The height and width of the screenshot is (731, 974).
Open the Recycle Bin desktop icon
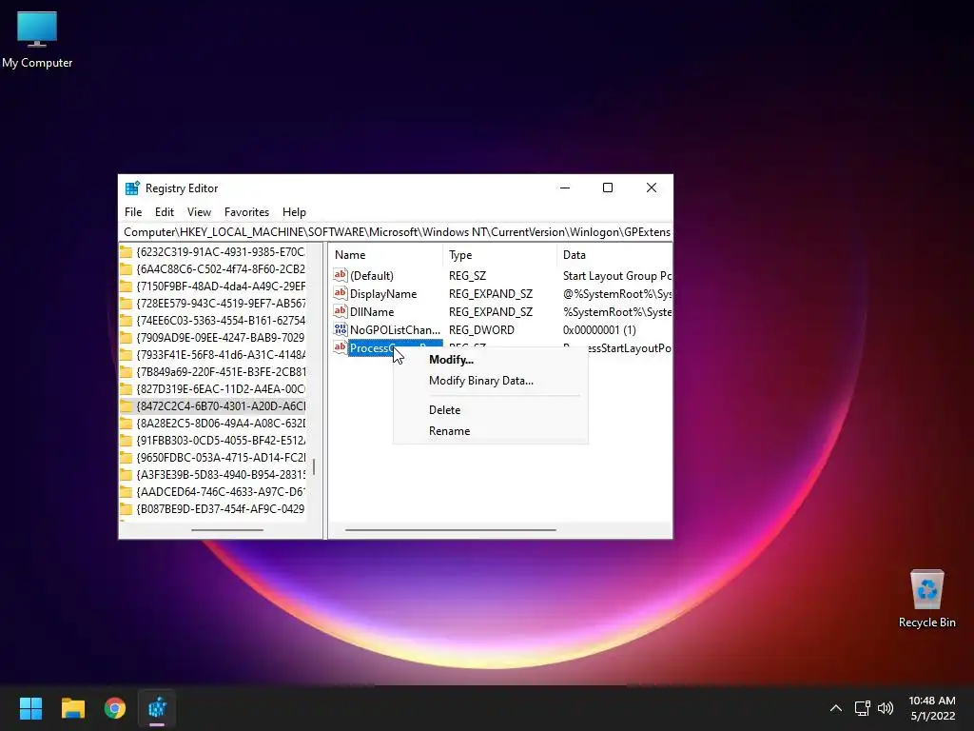(926, 599)
